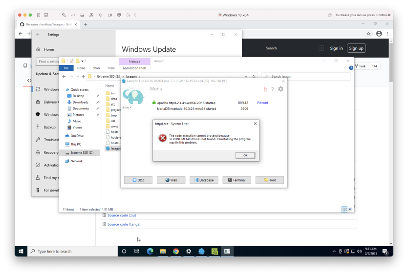
Task: Click File Explorer up-one-level arrow
Action: click(83, 77)
